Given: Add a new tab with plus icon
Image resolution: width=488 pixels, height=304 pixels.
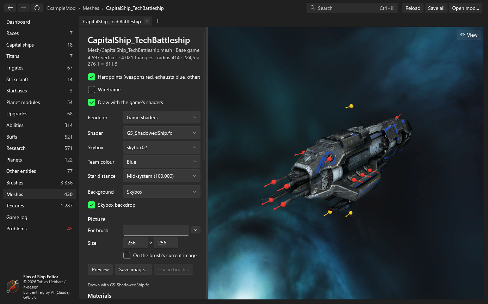Looking at the screenshot, I should (157, 21).
